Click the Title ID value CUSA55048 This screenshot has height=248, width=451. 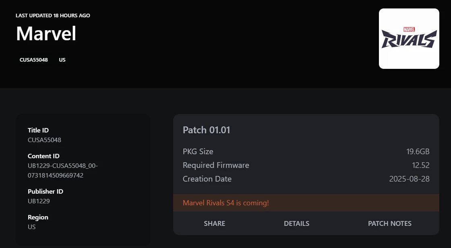coord(44,140)
